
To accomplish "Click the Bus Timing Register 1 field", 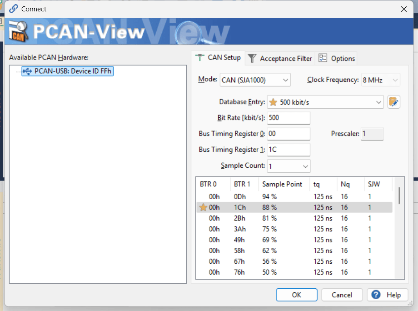I will [x=289, y=150].
